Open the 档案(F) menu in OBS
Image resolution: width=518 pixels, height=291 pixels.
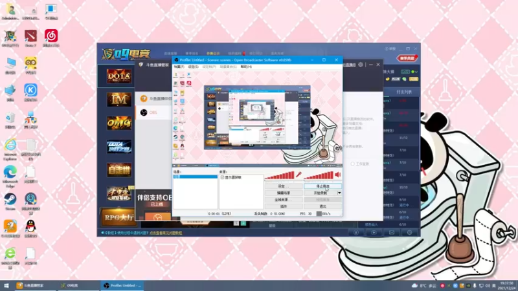179,67
